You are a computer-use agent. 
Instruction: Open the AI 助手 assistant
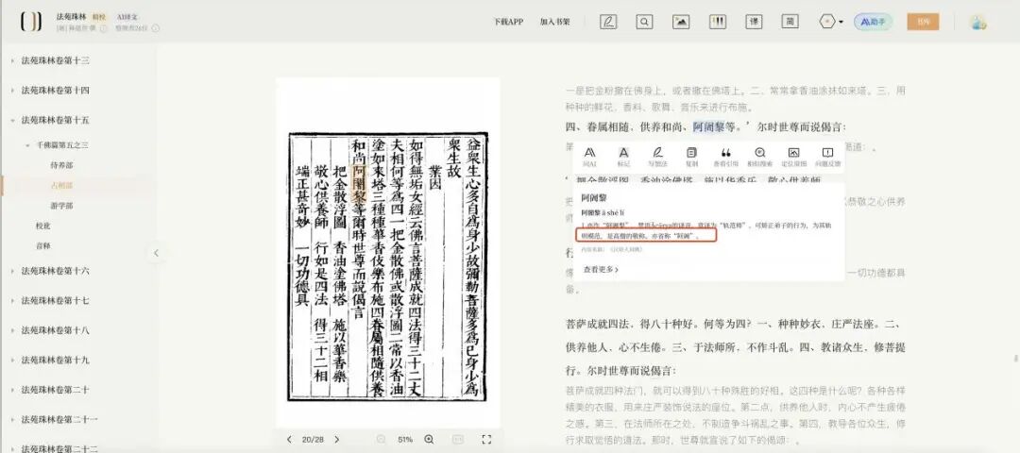[873, 22]
